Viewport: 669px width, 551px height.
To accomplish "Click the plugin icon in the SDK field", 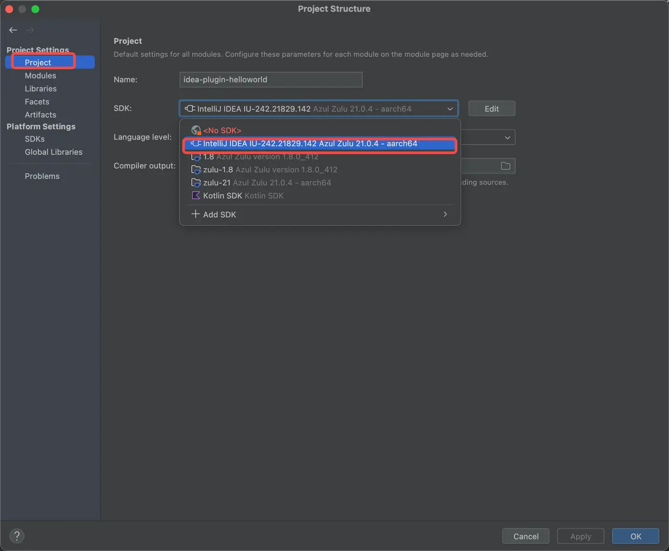I will pyautogui.click(x=190, y=109).
